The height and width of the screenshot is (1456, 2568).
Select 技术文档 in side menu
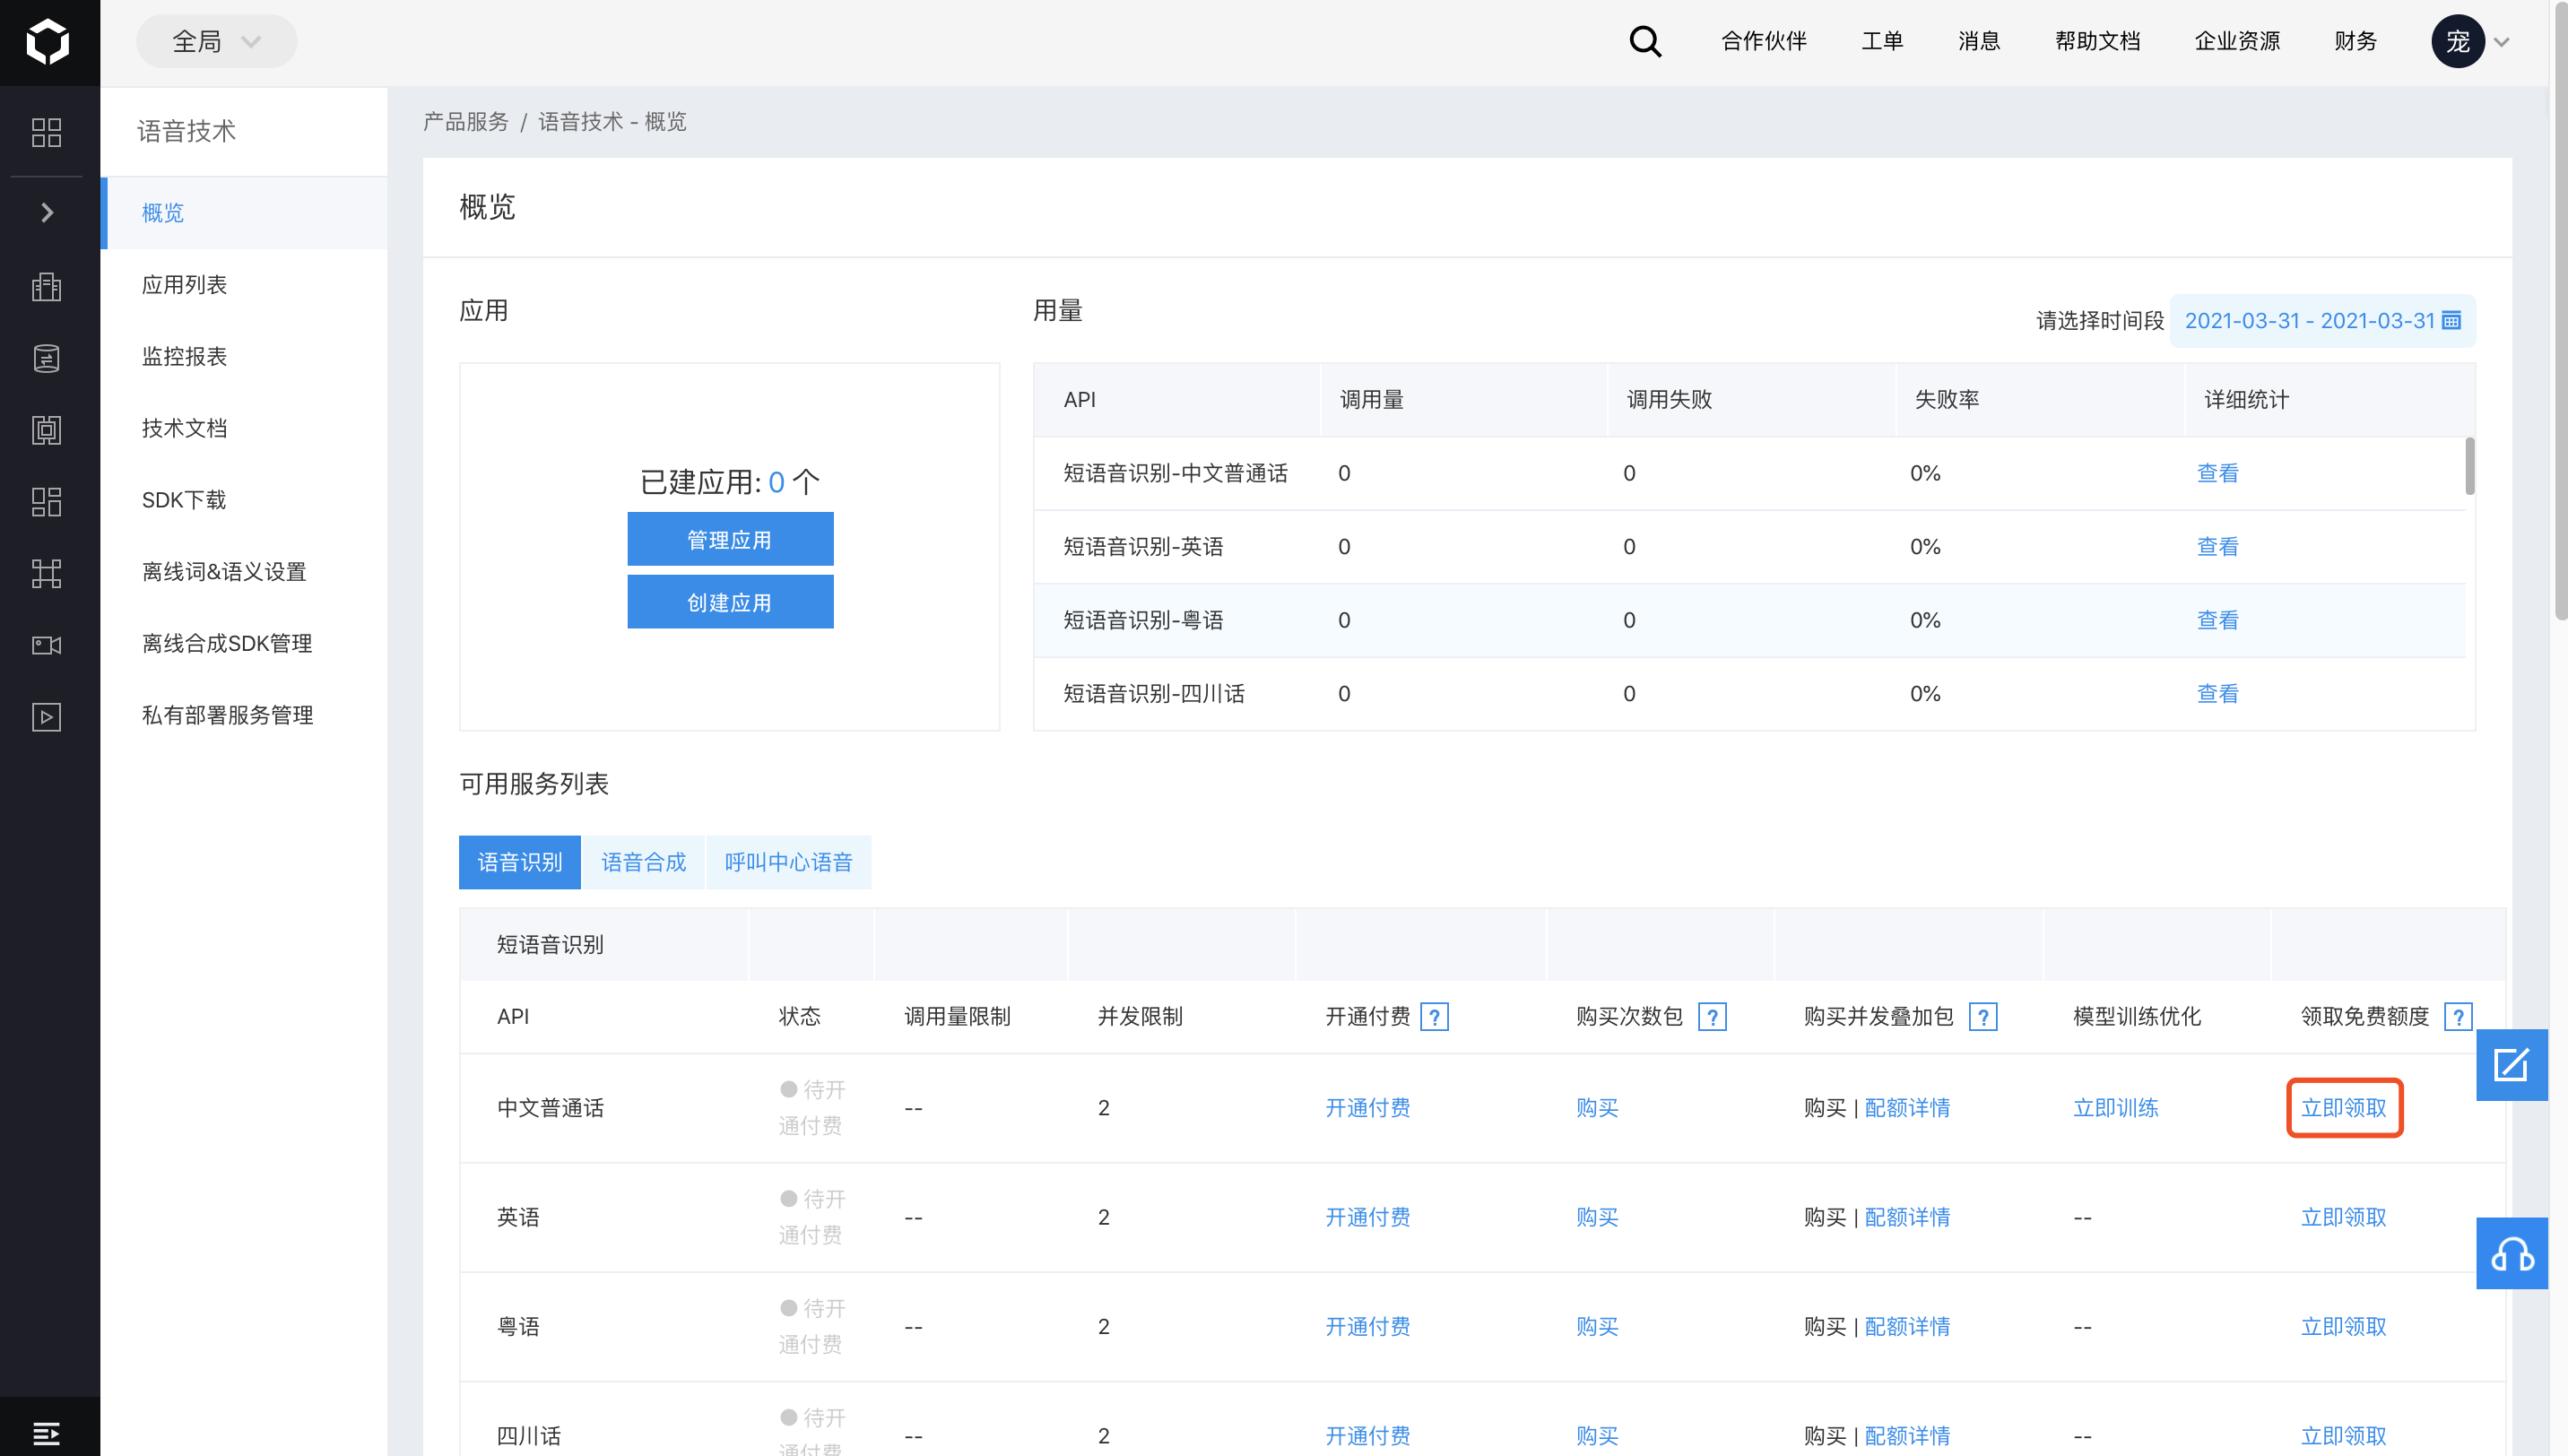245,428
